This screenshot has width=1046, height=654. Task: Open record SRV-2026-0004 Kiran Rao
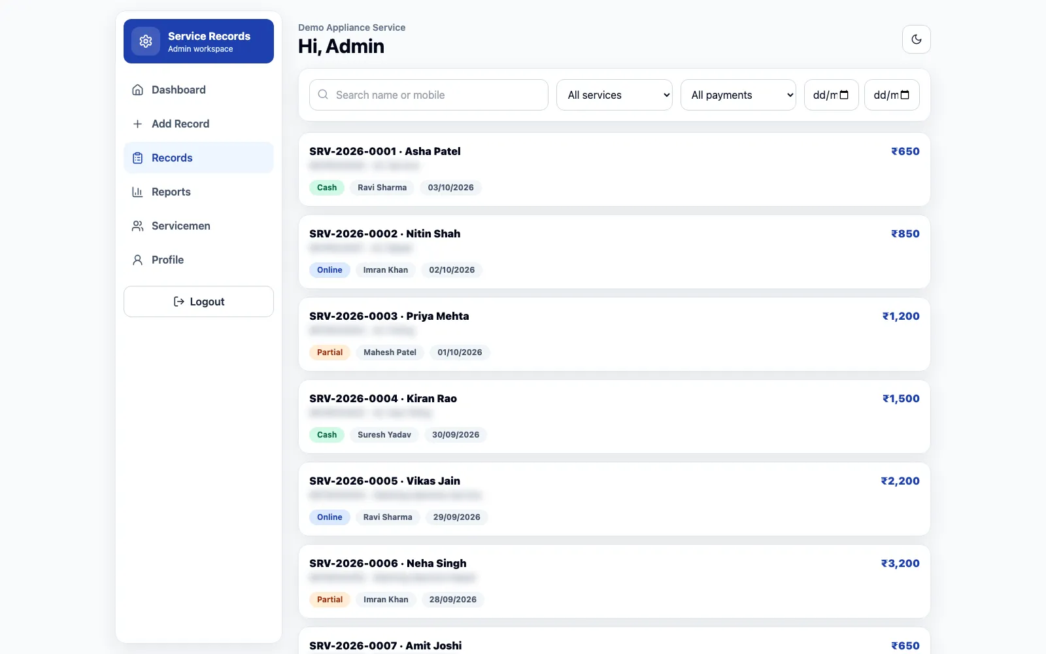pyautogui.click(x=615, y=417)
